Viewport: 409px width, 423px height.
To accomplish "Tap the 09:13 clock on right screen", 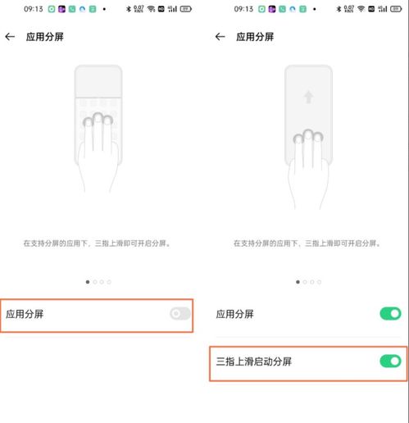I will pyautogui.click(x=243, y=9).
